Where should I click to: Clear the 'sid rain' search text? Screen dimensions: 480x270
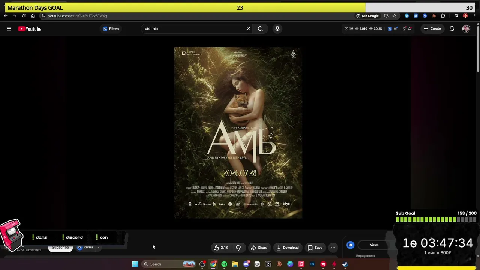pyautogui.click(x=248, y=29)
